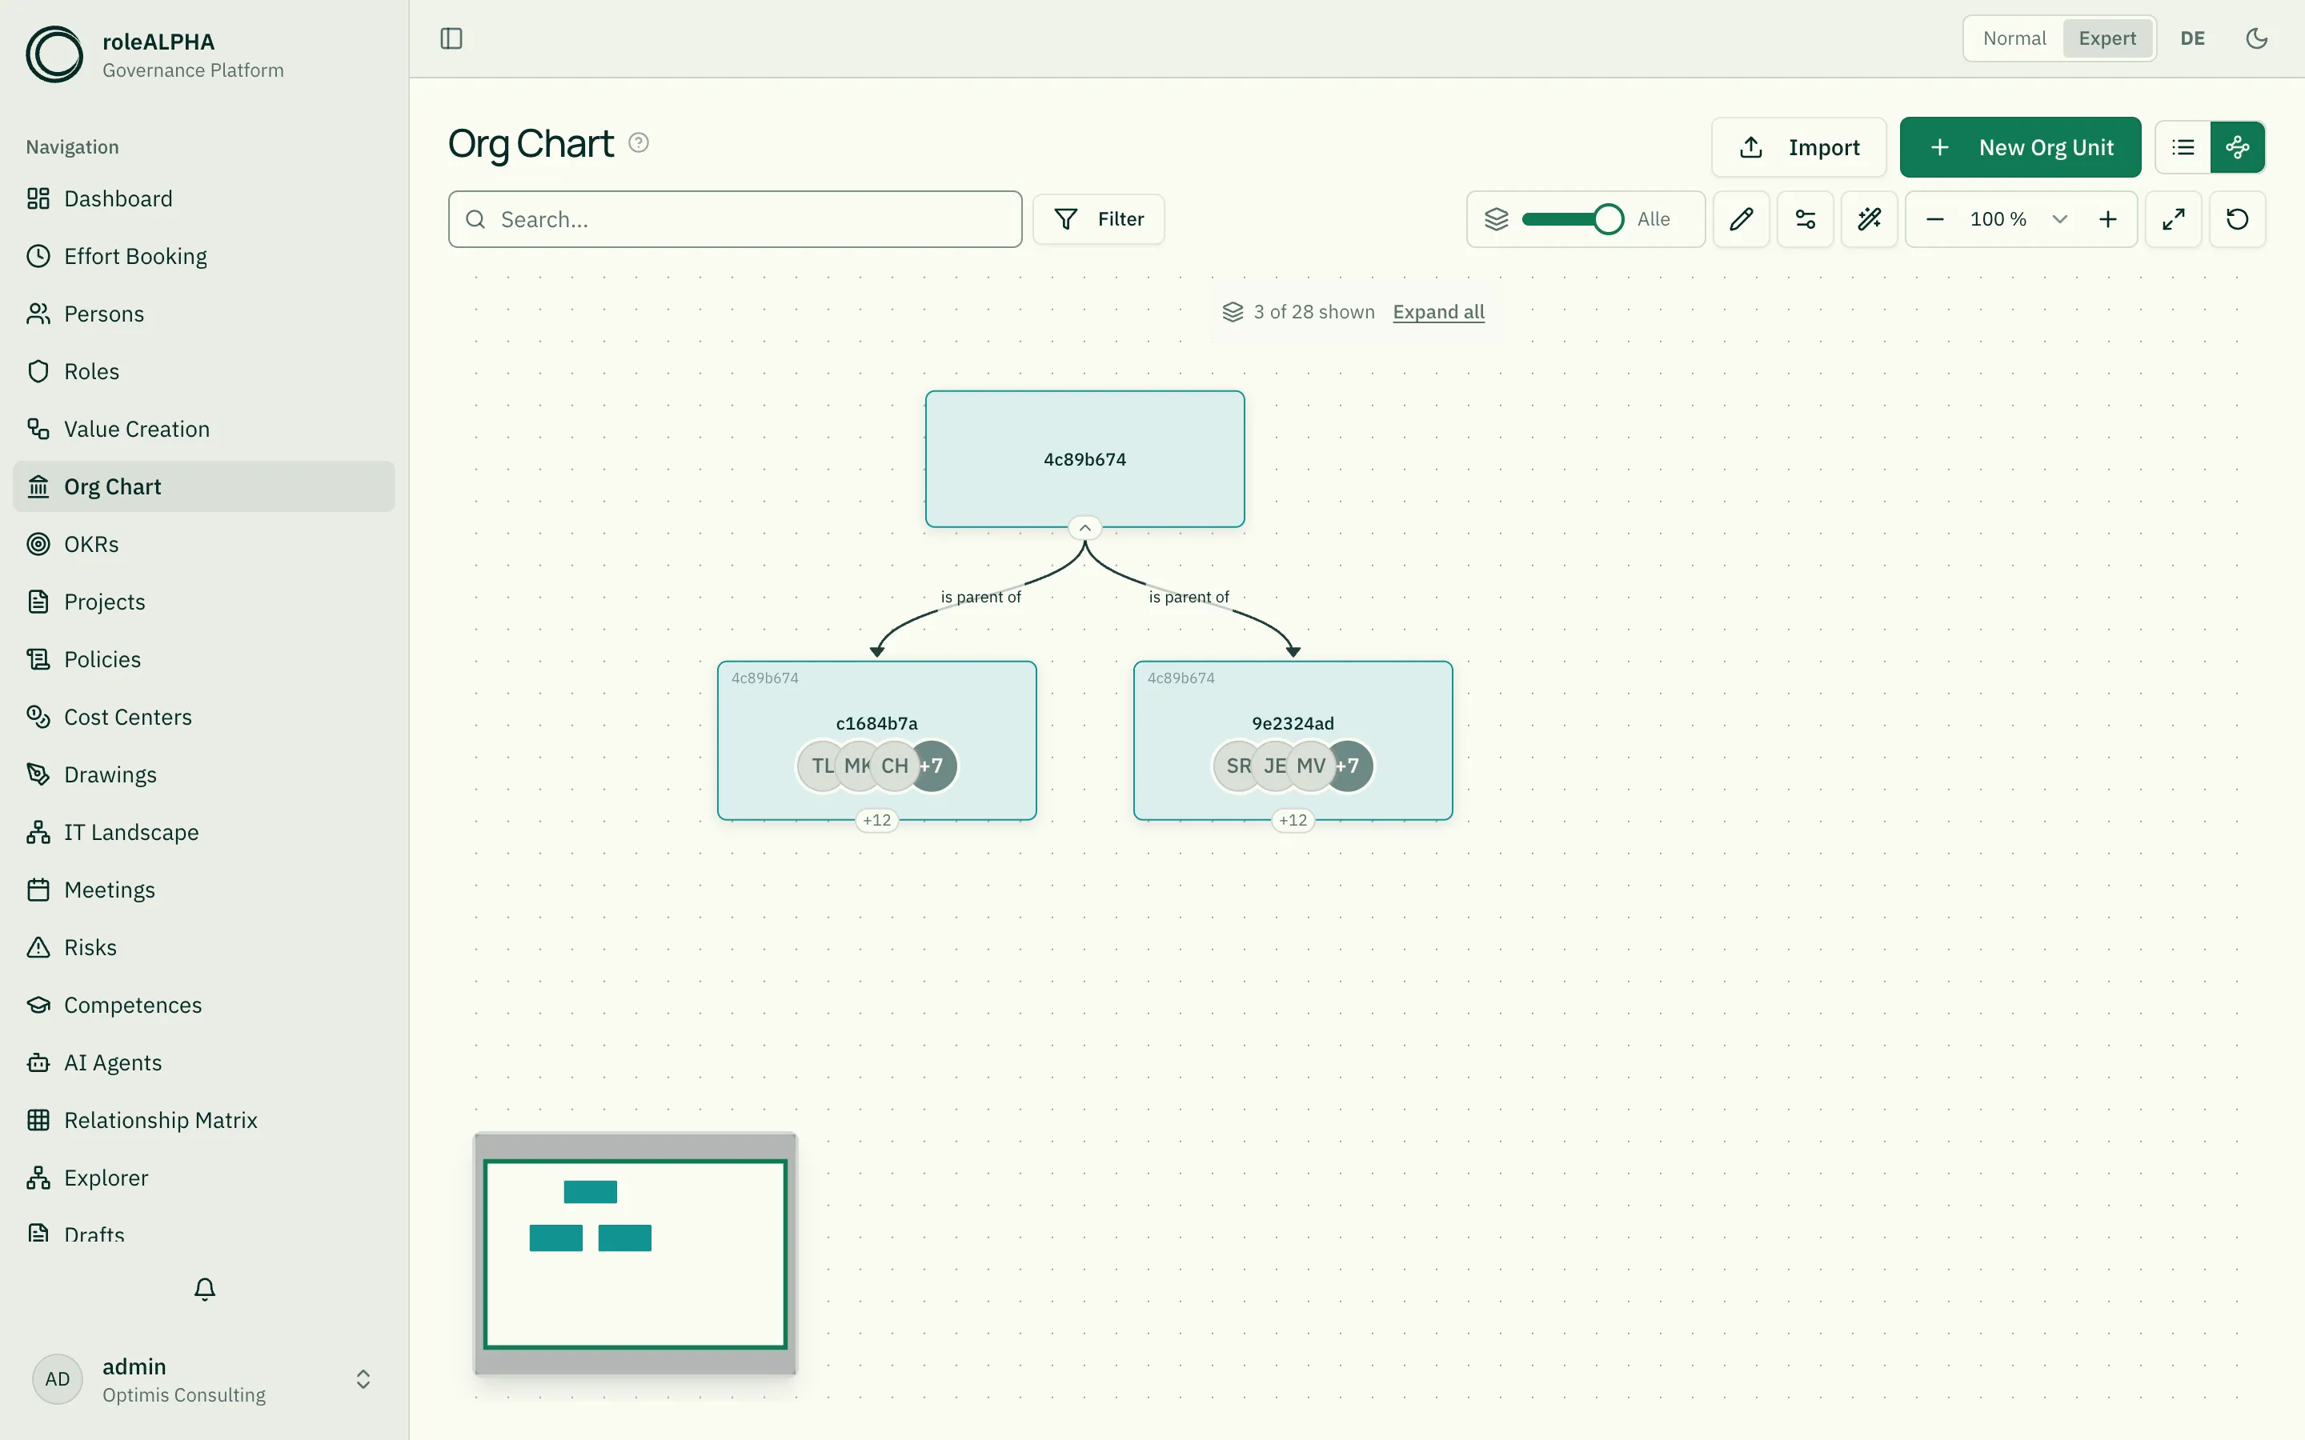Image resolution: width=2305 pixels, height=1440 pixels.
Task: Open Dashboard in navigation
Action: (x=204, y=198)
